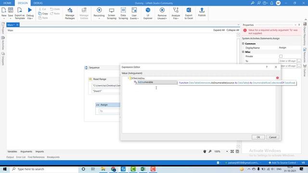Toggle the Private checkbox

tap(281, 56)
